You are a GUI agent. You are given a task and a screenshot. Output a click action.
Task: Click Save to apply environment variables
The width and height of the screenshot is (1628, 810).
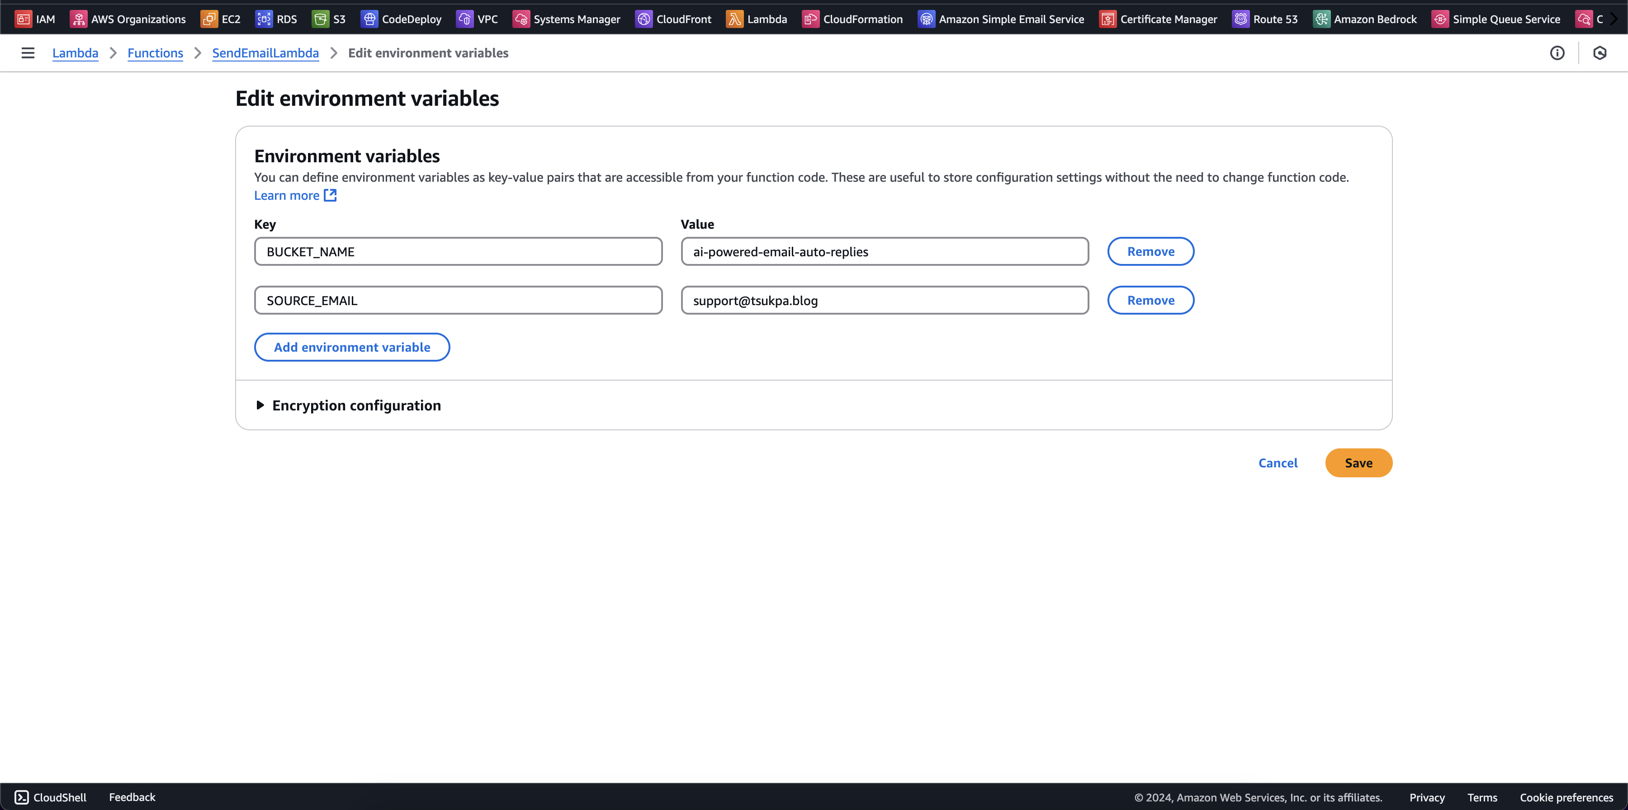1358,462
